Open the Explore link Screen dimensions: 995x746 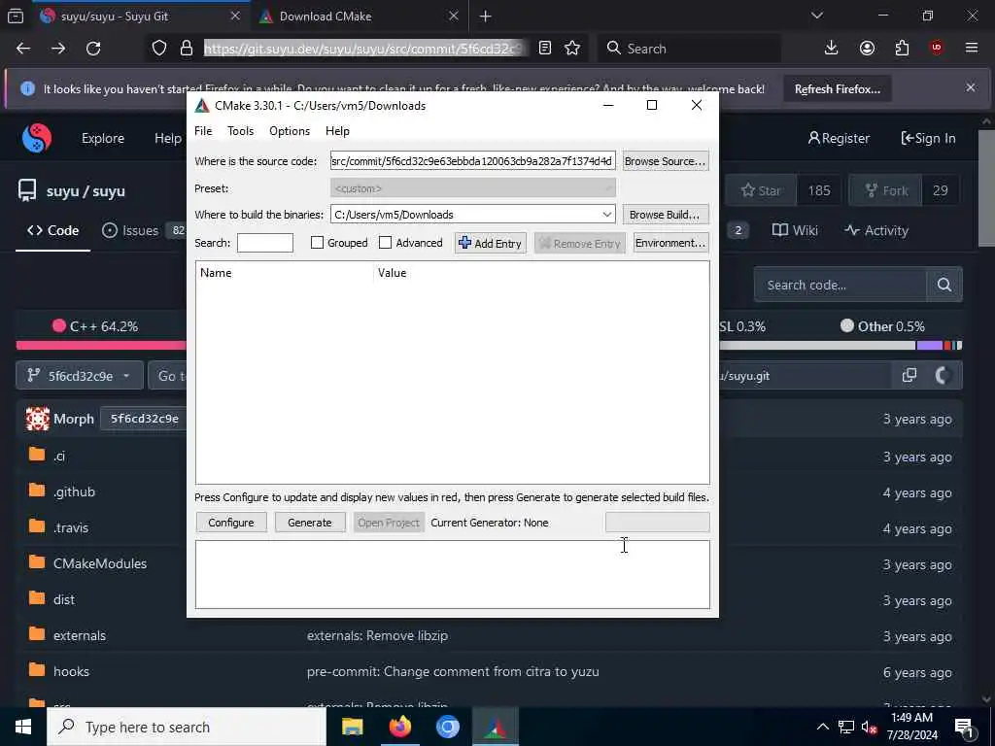coord(103,138)
